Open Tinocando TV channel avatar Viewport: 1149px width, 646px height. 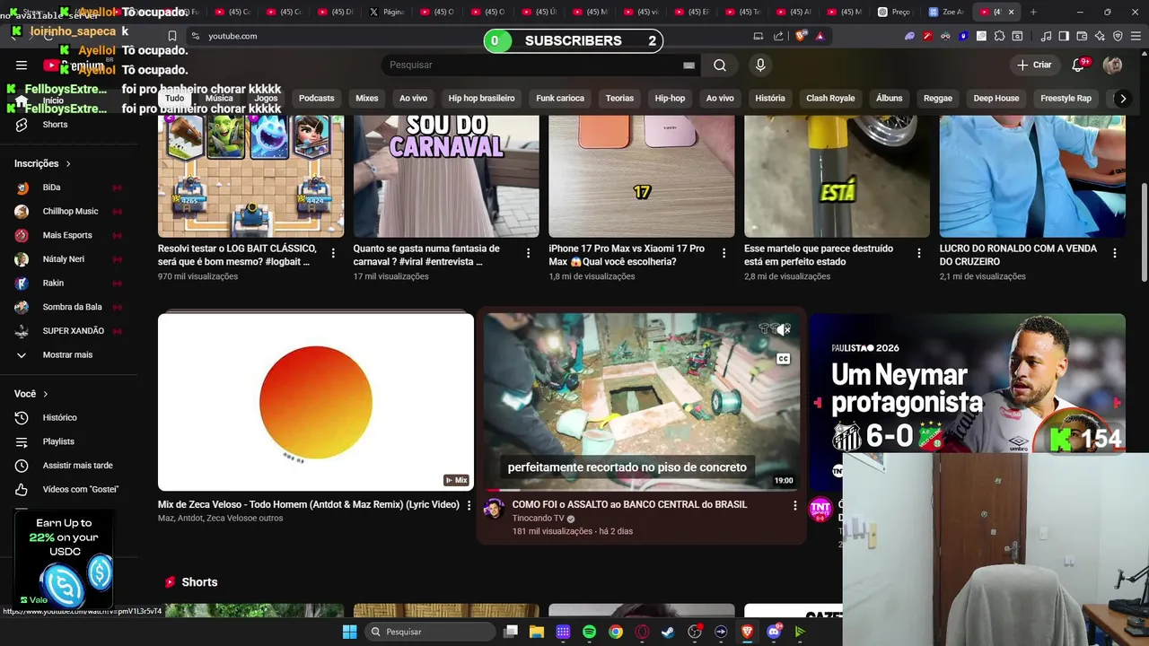pyautogui.click(x=494, y=510)
